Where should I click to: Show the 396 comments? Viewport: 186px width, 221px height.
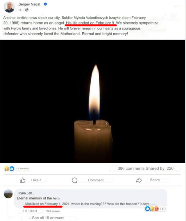click(x=131, y=169)
